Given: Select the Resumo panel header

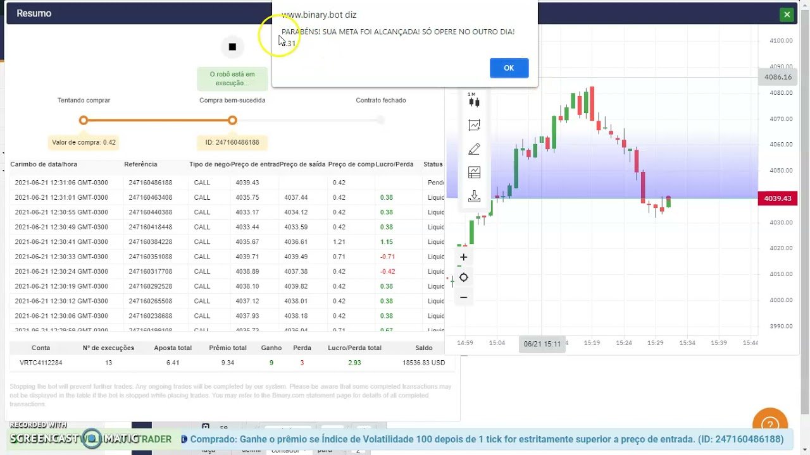Looking at the screenshot, I should pos(33,13).
